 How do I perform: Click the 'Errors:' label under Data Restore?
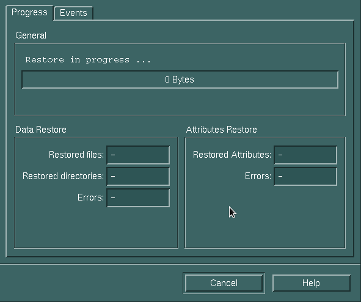click(91, 197)
